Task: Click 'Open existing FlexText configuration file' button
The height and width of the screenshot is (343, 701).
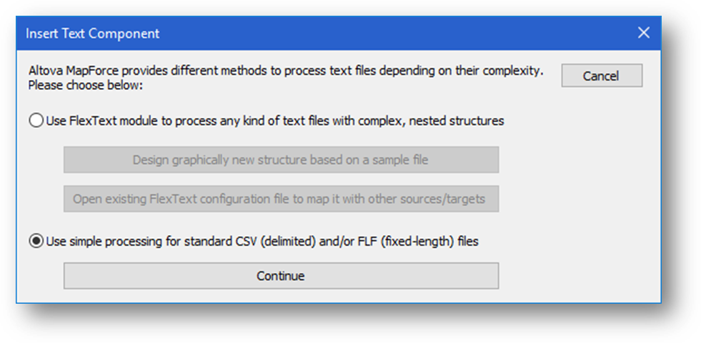Action: coord(281,199)
